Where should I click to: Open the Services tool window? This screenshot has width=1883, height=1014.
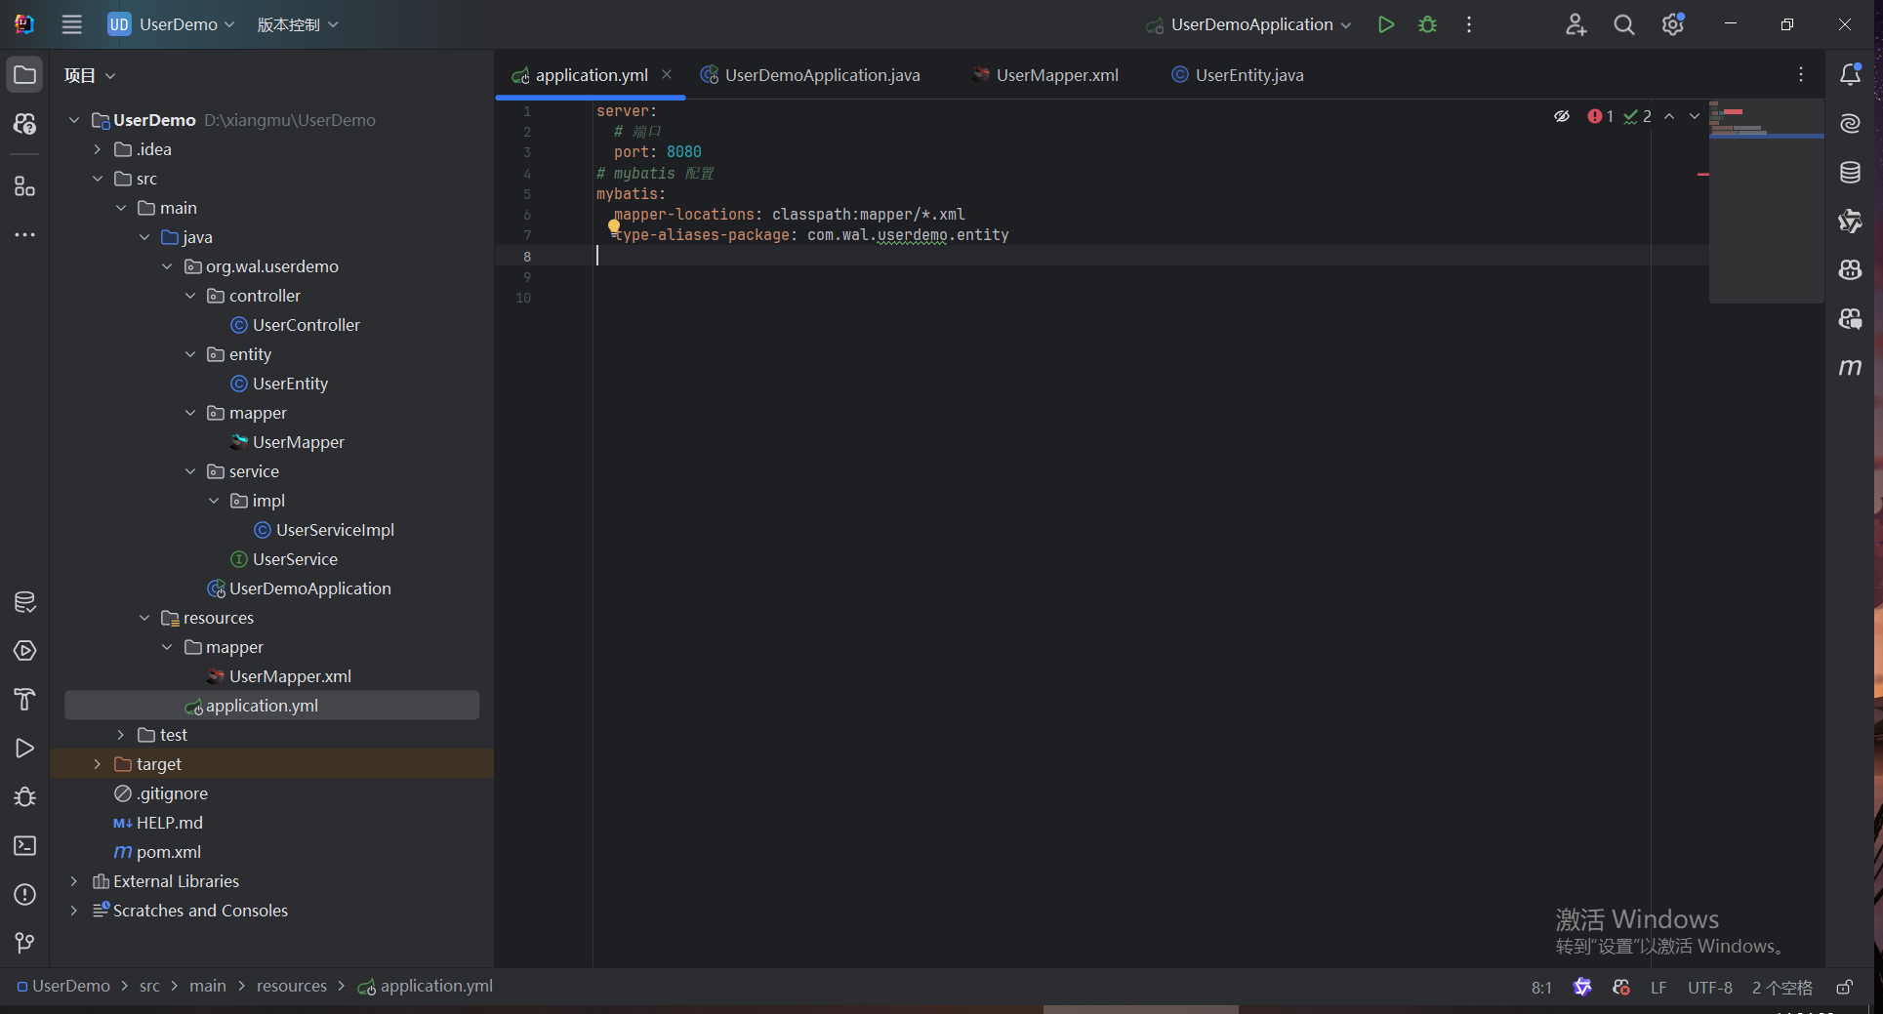tap(24, 651)
